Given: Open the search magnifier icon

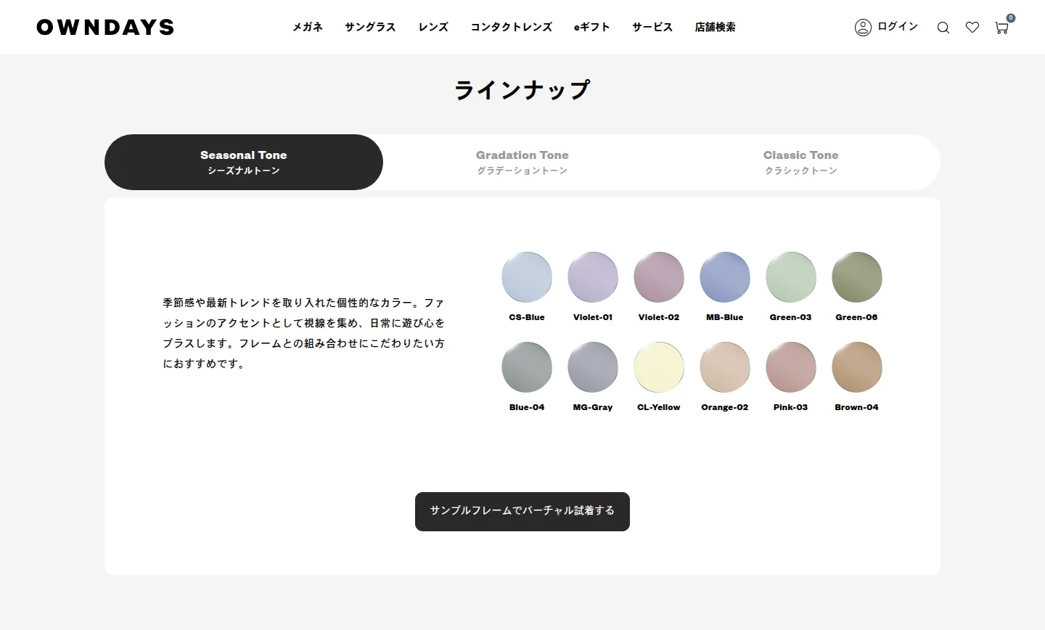Looking at the screenshot, I should 943,28.
